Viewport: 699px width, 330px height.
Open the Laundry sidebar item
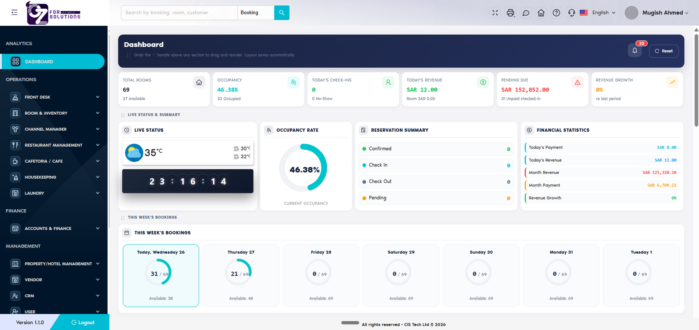tap(55, 193)
